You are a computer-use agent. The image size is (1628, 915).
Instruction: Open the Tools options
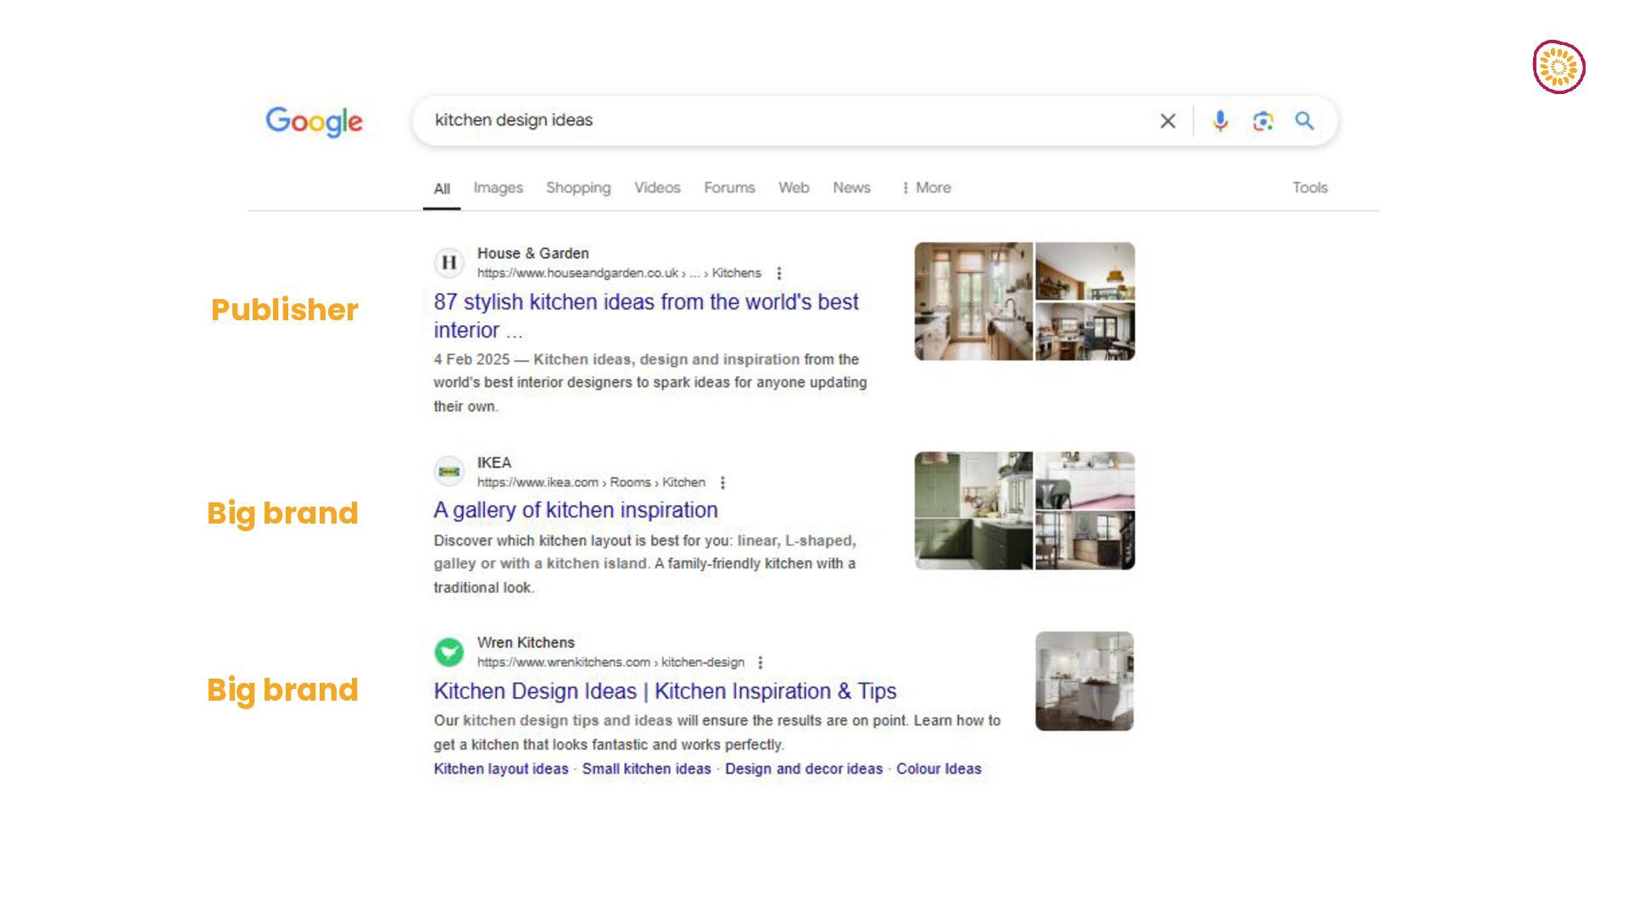[x=1310, y=188]
